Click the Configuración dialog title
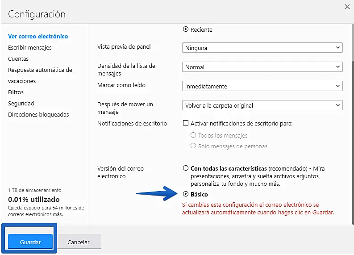Image resolution: width=354 pixels, height=255 pixels. [x=37, y=14]
